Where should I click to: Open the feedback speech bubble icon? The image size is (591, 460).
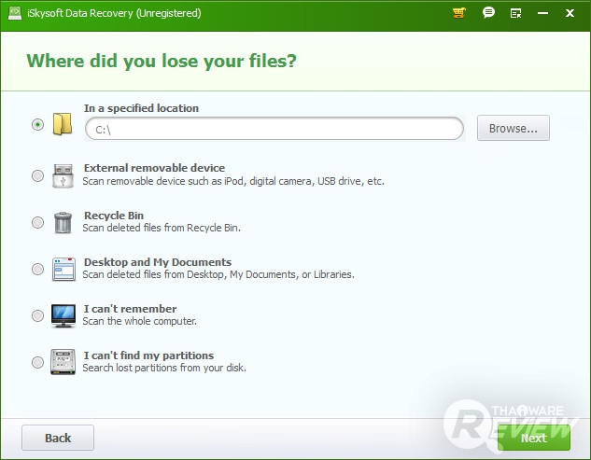pyautogui.click(x=488, y=13)
